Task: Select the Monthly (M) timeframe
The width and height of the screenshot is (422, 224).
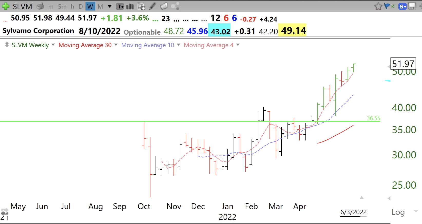Action: (x=100, y=7)
